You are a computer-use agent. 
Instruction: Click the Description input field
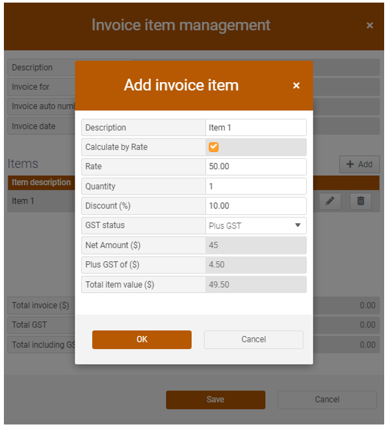(255, 128)
